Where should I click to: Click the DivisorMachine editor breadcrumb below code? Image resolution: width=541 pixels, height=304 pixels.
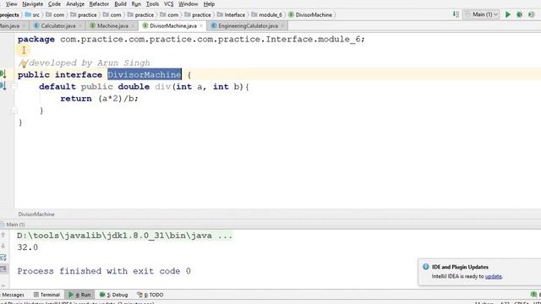[36, 214]
